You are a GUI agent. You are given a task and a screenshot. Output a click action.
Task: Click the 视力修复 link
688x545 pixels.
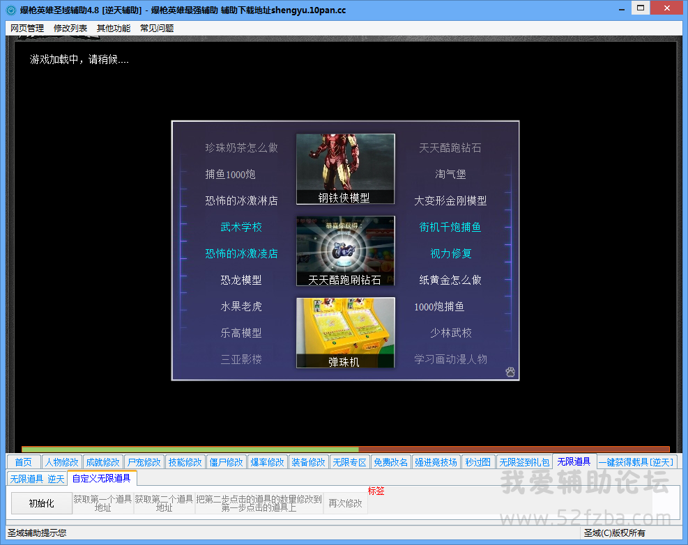pyautogui.click(x=450, y=253)
